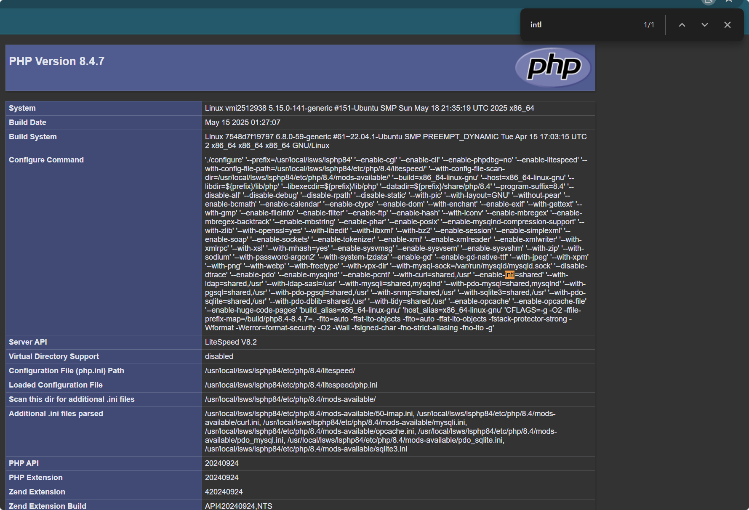Select the System row label

point(22,108)
